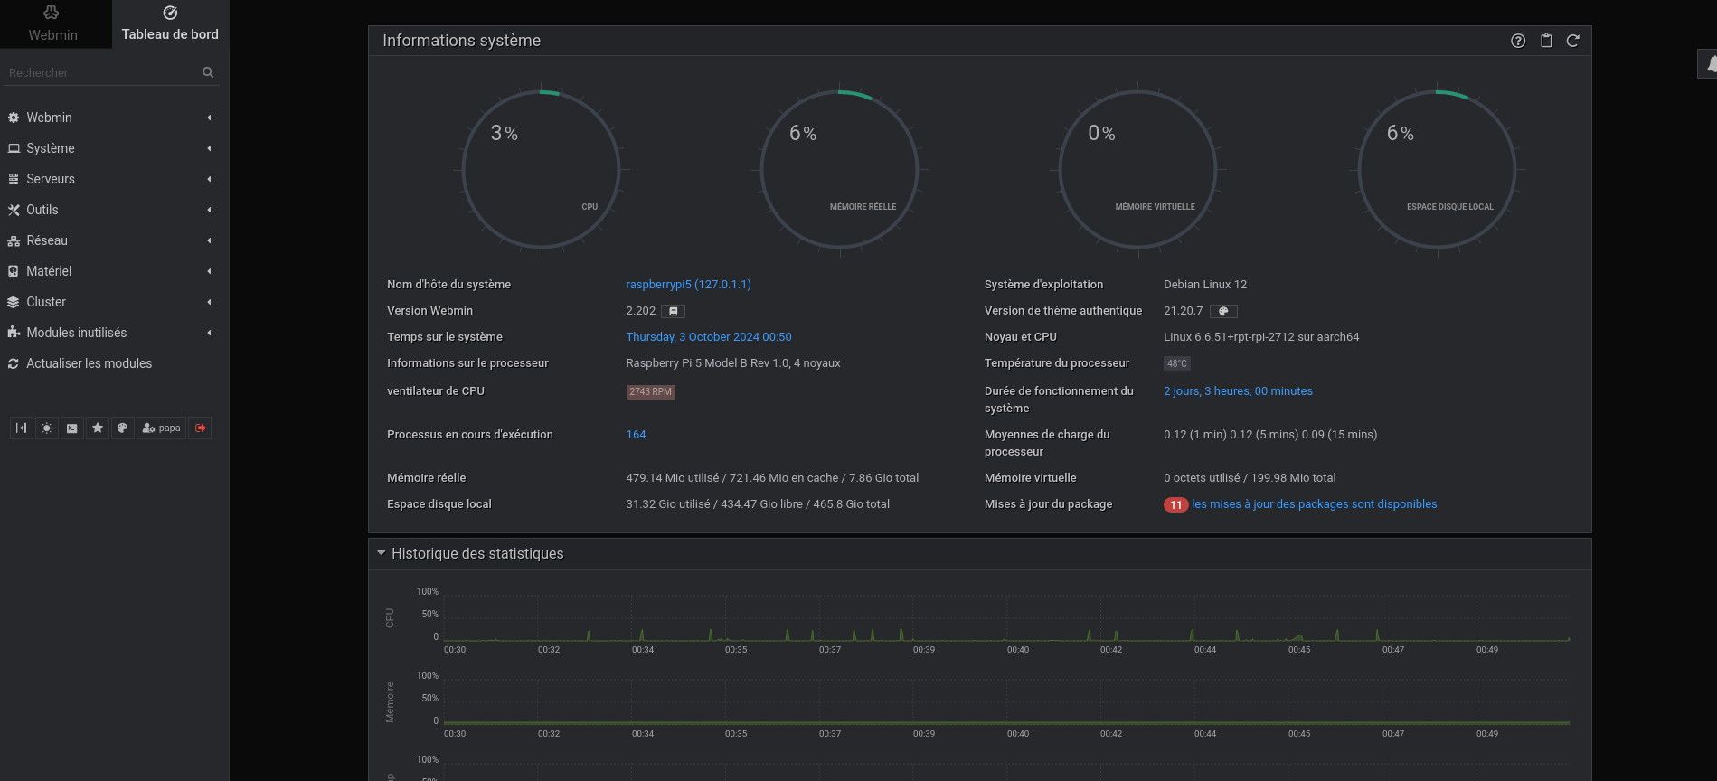Image resolution: width=1717 pixels, height=781 pixels.
Task: Select the Tableau de bord tab
Action: pyautogui.click(x=170, y=24)
